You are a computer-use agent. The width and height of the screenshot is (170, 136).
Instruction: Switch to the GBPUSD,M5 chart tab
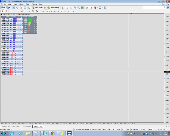pos(16,126)
